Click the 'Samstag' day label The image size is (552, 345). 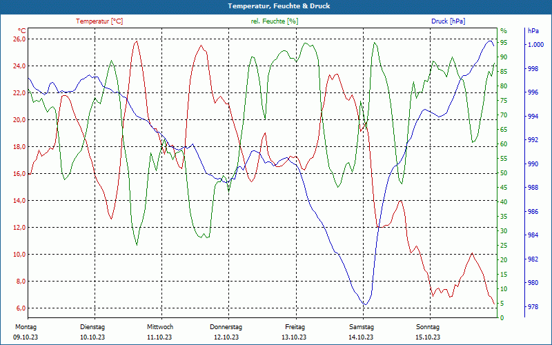pos(361,327)
